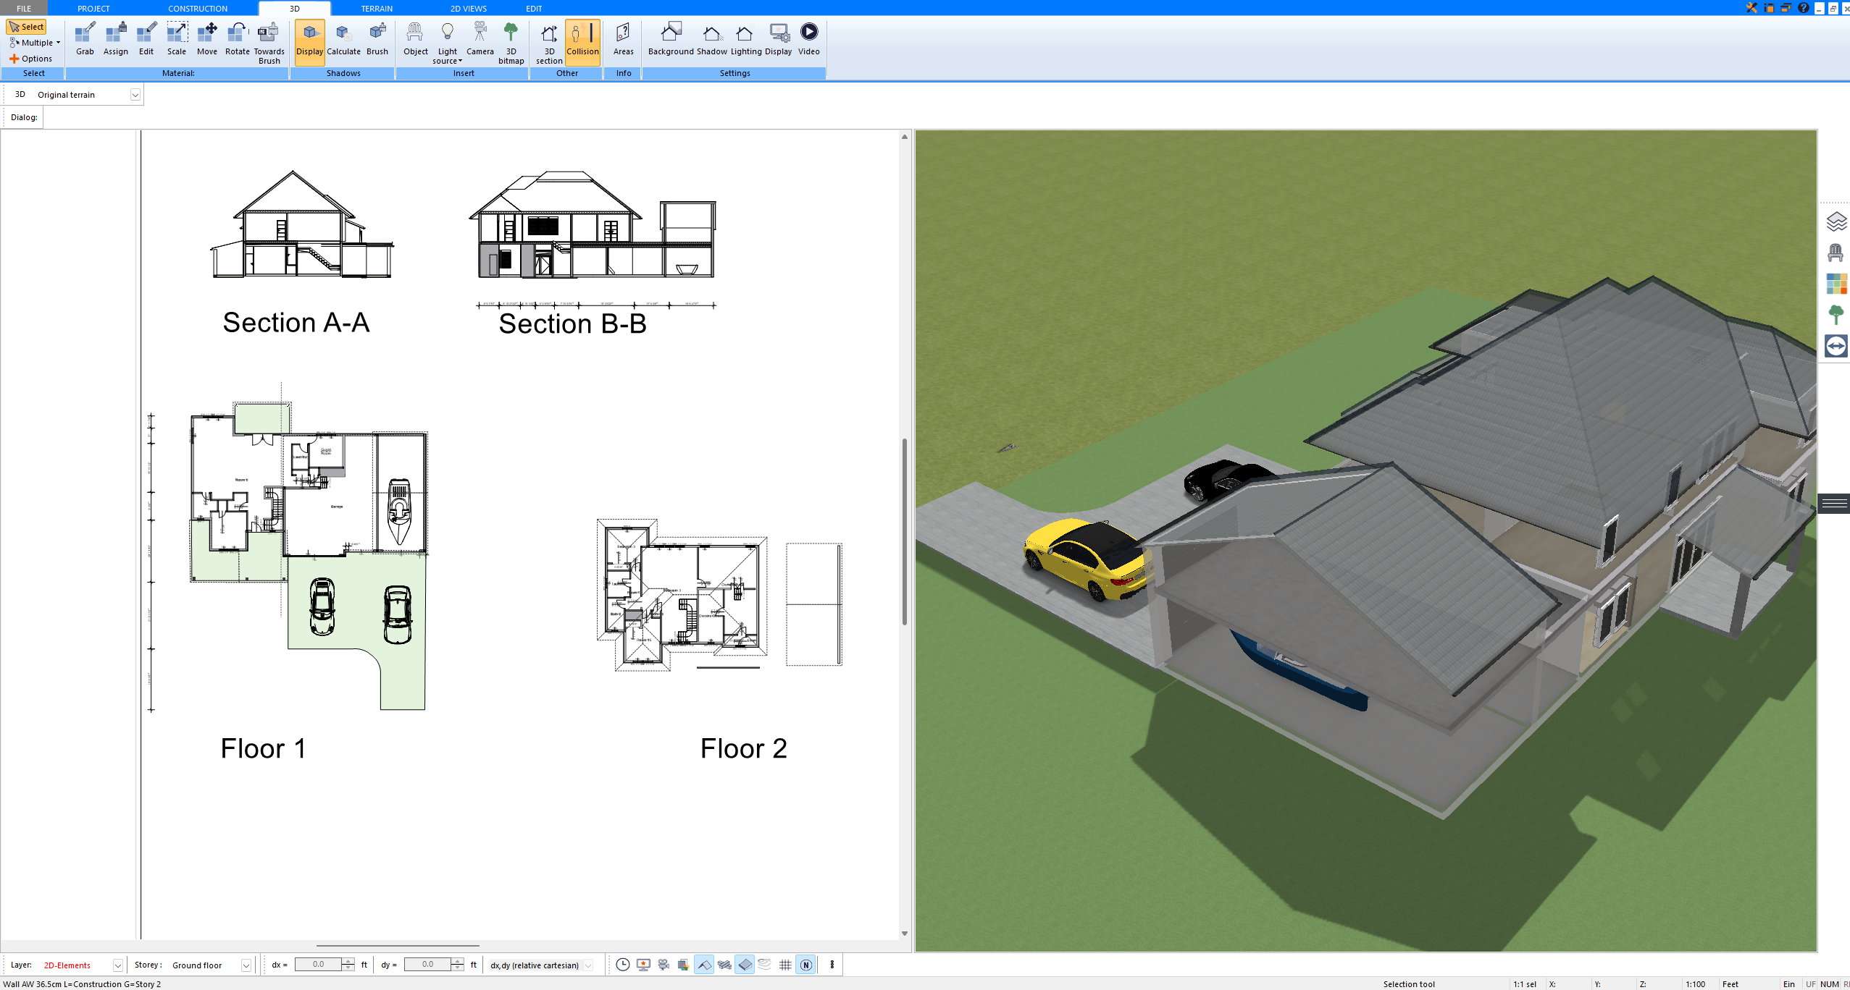Decrease the dy stepper value
This screenshot has width=1850, height=990.
457,968
